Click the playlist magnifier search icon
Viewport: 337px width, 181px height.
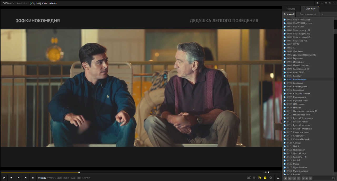(334, 178)
